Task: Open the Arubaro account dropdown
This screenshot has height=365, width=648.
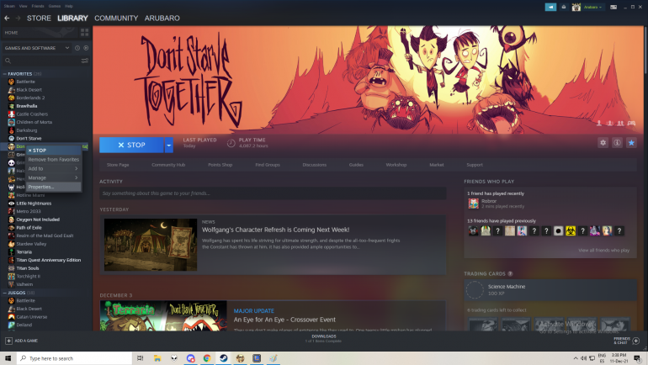Action: pyautogui.click(x=592, y=7)
